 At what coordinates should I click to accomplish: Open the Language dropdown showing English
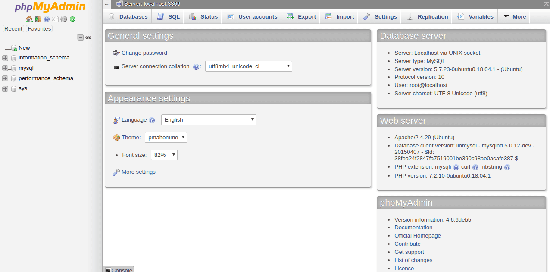pyautogui.click(x=209, y=120)
